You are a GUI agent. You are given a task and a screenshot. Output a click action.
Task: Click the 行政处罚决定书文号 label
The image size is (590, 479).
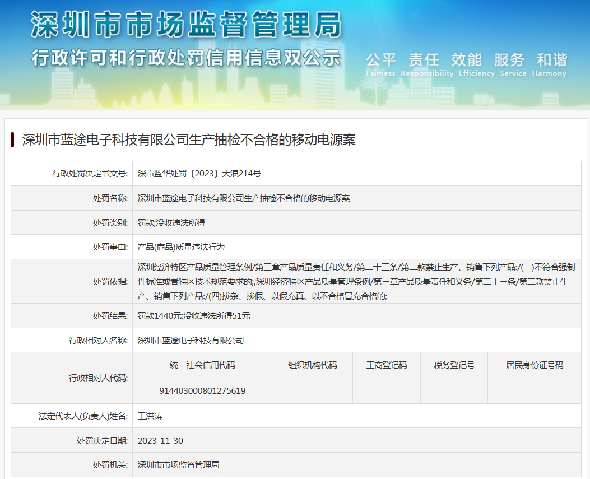click(x=90, y=174)
